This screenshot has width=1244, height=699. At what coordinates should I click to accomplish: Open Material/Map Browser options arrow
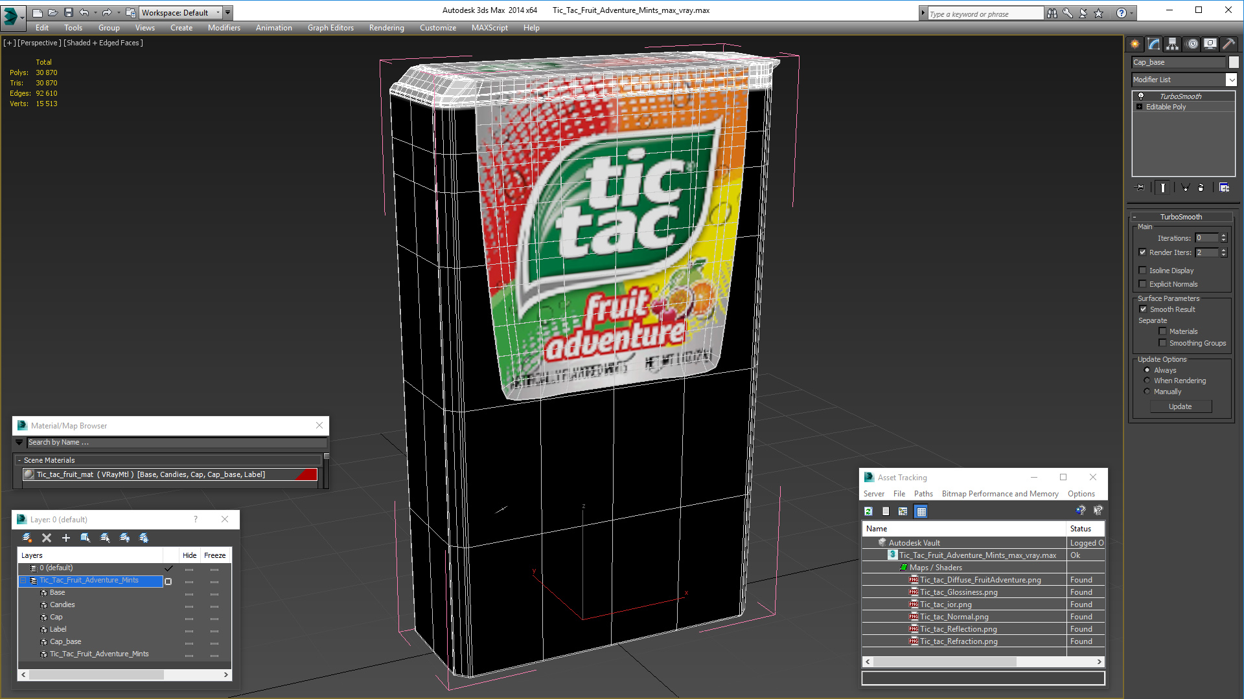19,443
